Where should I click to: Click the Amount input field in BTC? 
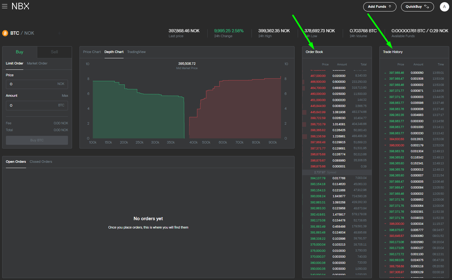(x=33, y=105)
